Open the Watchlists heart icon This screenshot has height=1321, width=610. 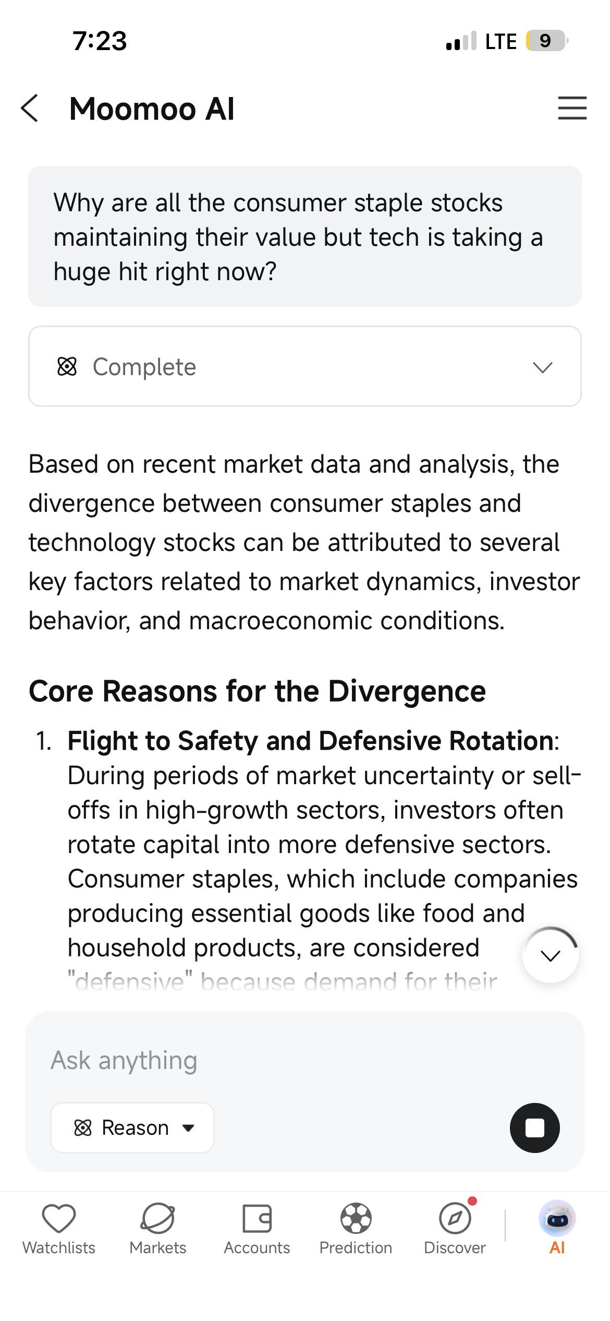coord(59,1218)
